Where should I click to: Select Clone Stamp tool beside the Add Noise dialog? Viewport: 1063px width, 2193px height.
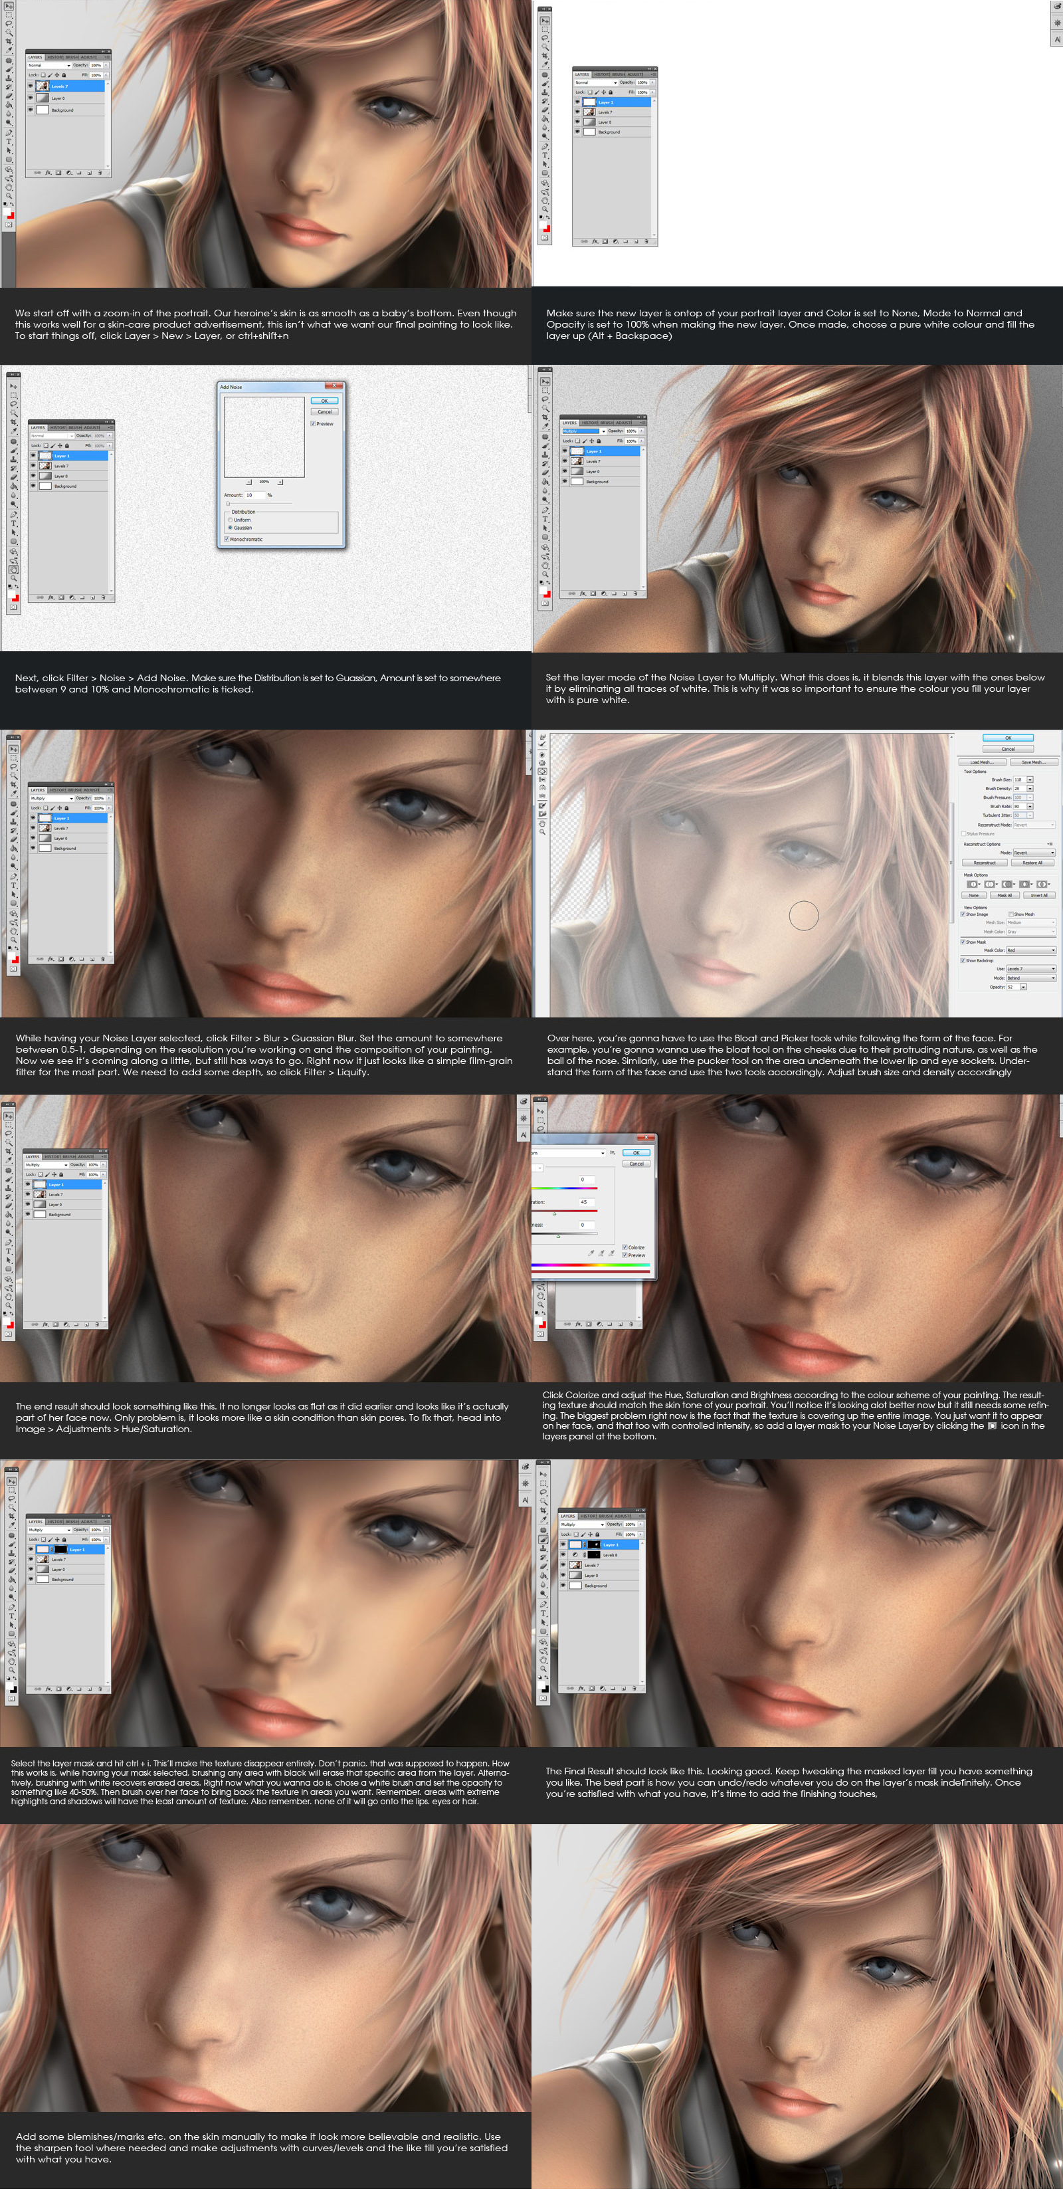13,460
